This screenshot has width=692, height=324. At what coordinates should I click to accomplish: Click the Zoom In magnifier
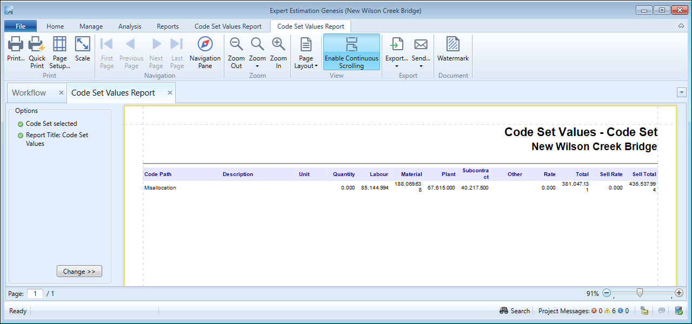(278, 45)
